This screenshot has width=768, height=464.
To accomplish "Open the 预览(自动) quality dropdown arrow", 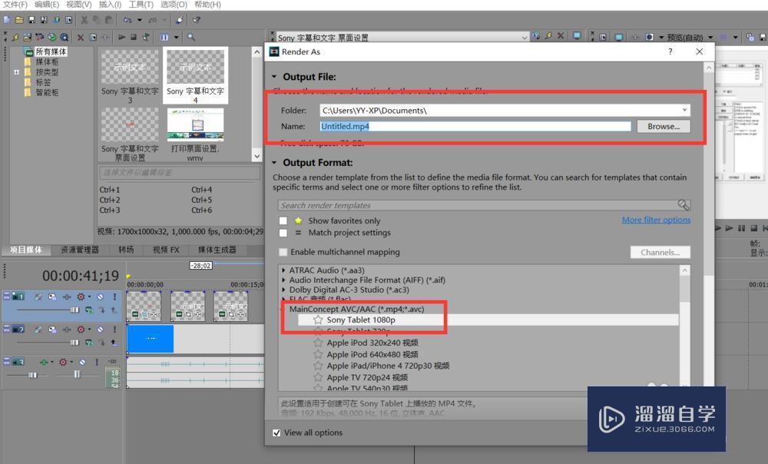I will tap(710, 37).
